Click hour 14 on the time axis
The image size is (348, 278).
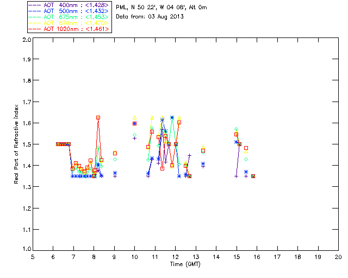coord(216,257)
